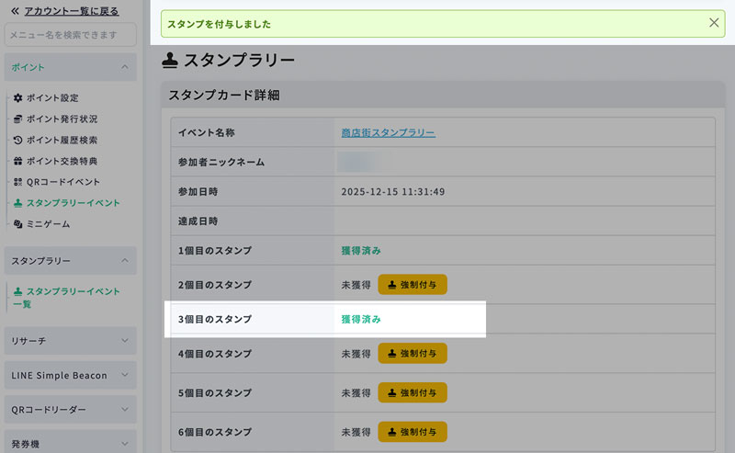Open スタンプラリーイベント一覧 in sidebar
735x453 pixels.
pos(72,297)
